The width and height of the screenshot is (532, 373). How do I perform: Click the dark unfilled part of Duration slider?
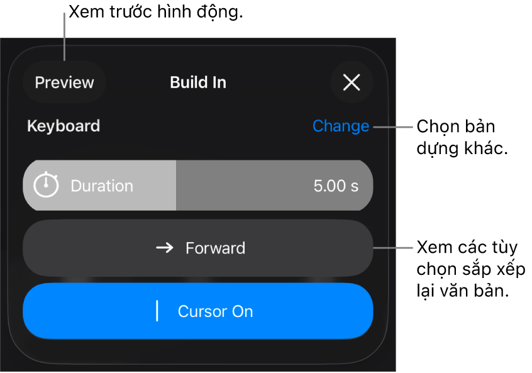point(252,186)
